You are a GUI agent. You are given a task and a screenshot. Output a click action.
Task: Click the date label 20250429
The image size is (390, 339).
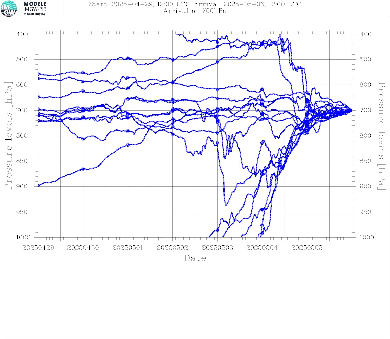38,248
